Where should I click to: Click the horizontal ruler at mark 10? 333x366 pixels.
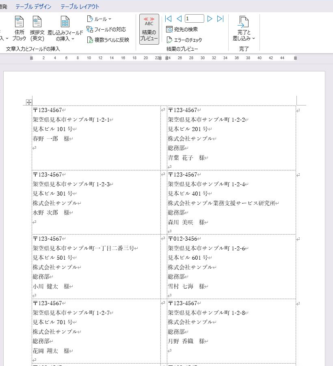click(x=89, y=58)
